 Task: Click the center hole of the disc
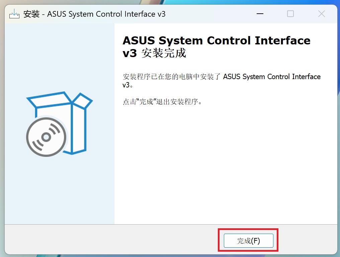click(x=46, y=137)
